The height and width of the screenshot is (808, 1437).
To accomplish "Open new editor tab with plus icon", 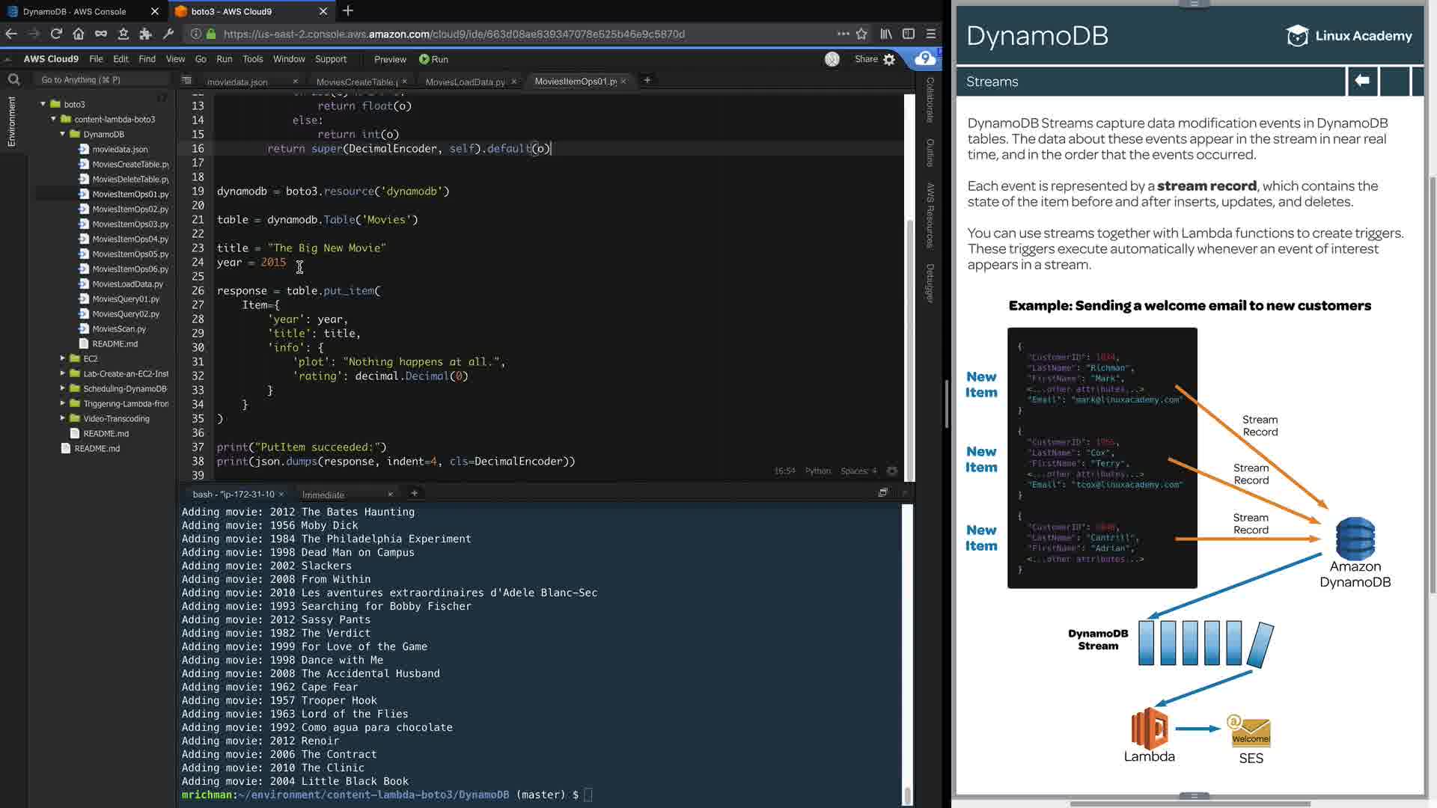I will pos(647,80).
